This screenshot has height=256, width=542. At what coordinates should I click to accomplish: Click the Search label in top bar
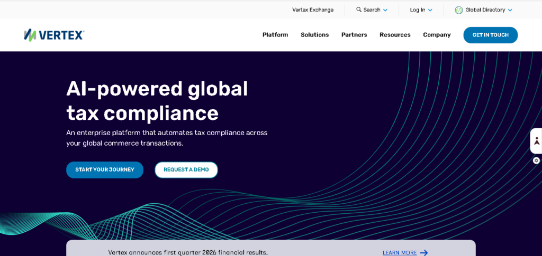click(372, 10)
